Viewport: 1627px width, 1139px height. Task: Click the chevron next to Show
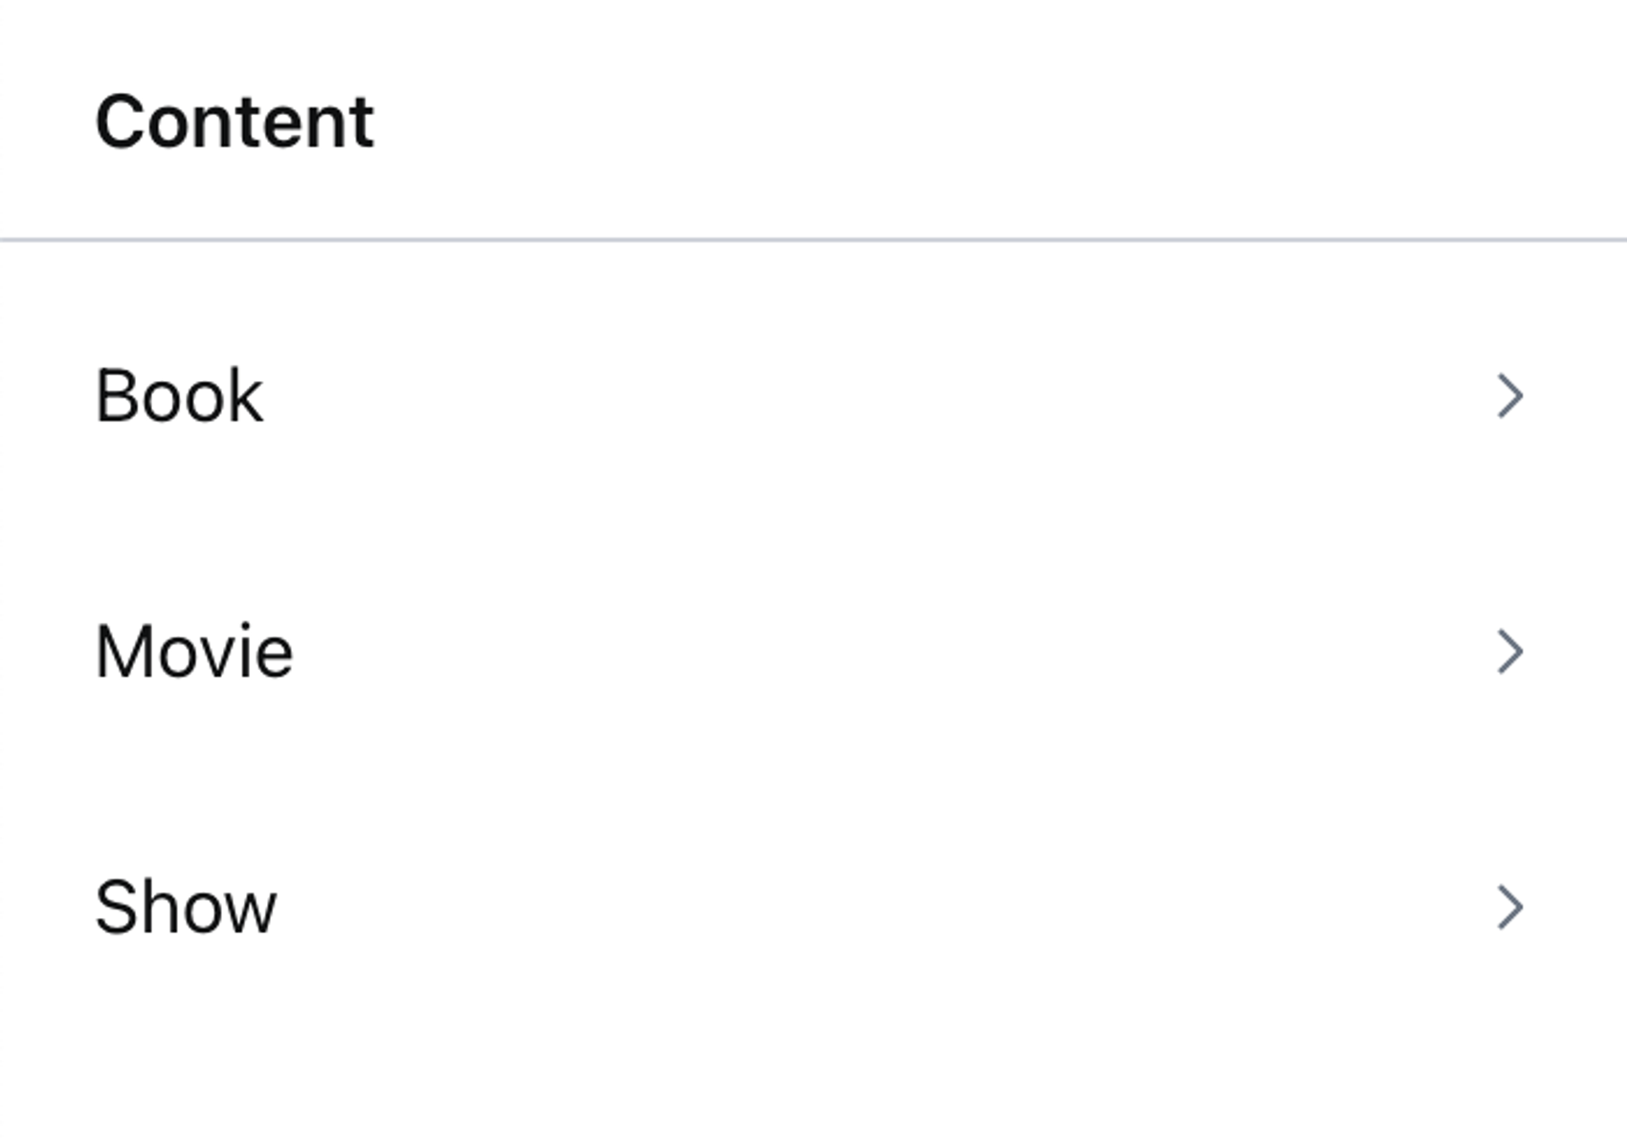pos(1509,907)
